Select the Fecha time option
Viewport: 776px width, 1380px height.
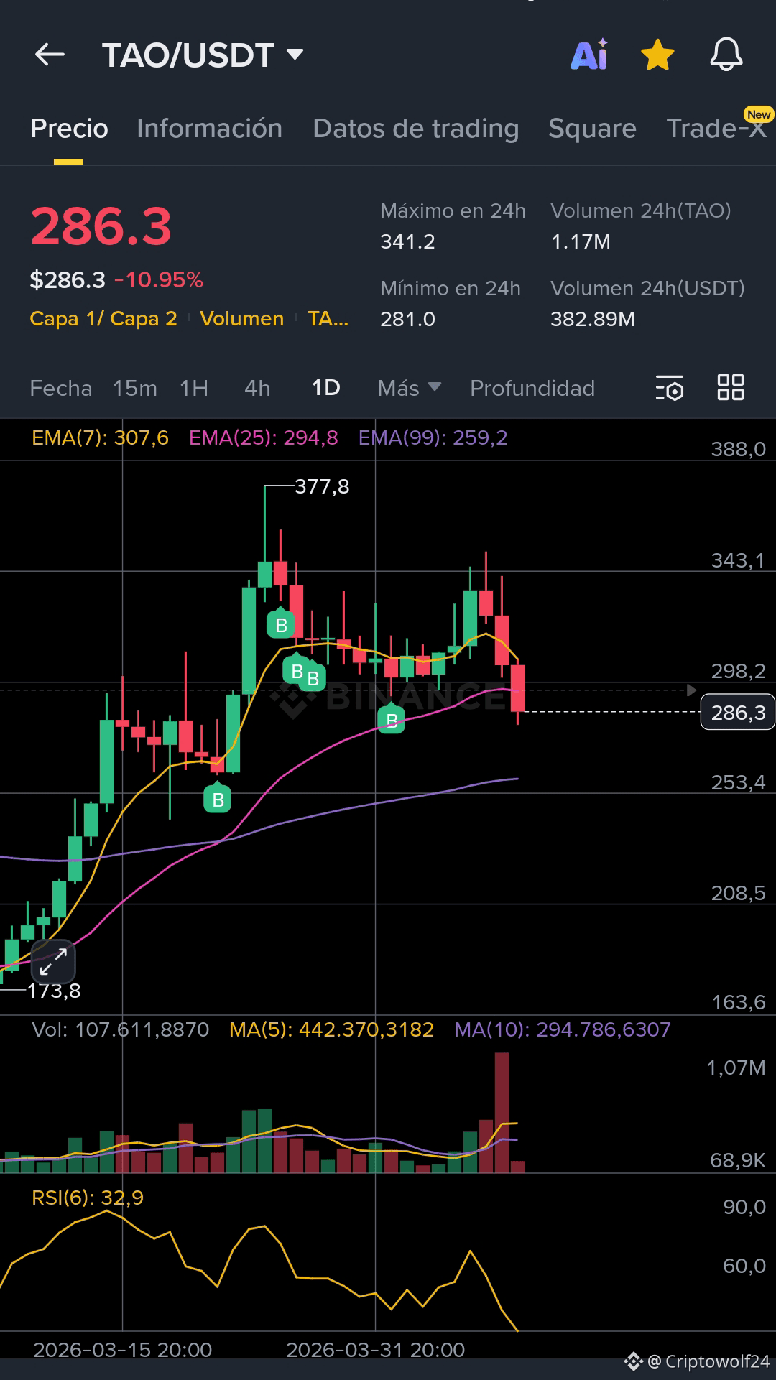61,389
